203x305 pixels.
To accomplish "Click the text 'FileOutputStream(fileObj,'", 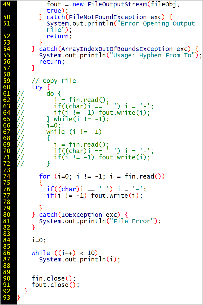I will tap(133, 4).
